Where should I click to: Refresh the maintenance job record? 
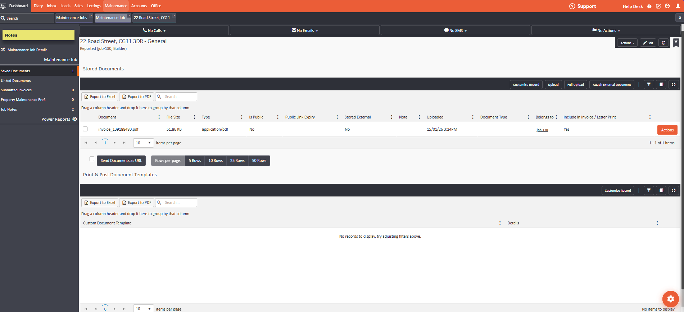pyautogui.click(x=663, y=43)
